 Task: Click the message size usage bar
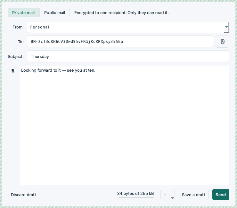coord(136,197)
